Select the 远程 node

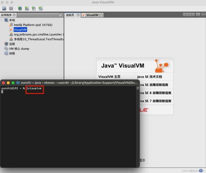point(12,44)
